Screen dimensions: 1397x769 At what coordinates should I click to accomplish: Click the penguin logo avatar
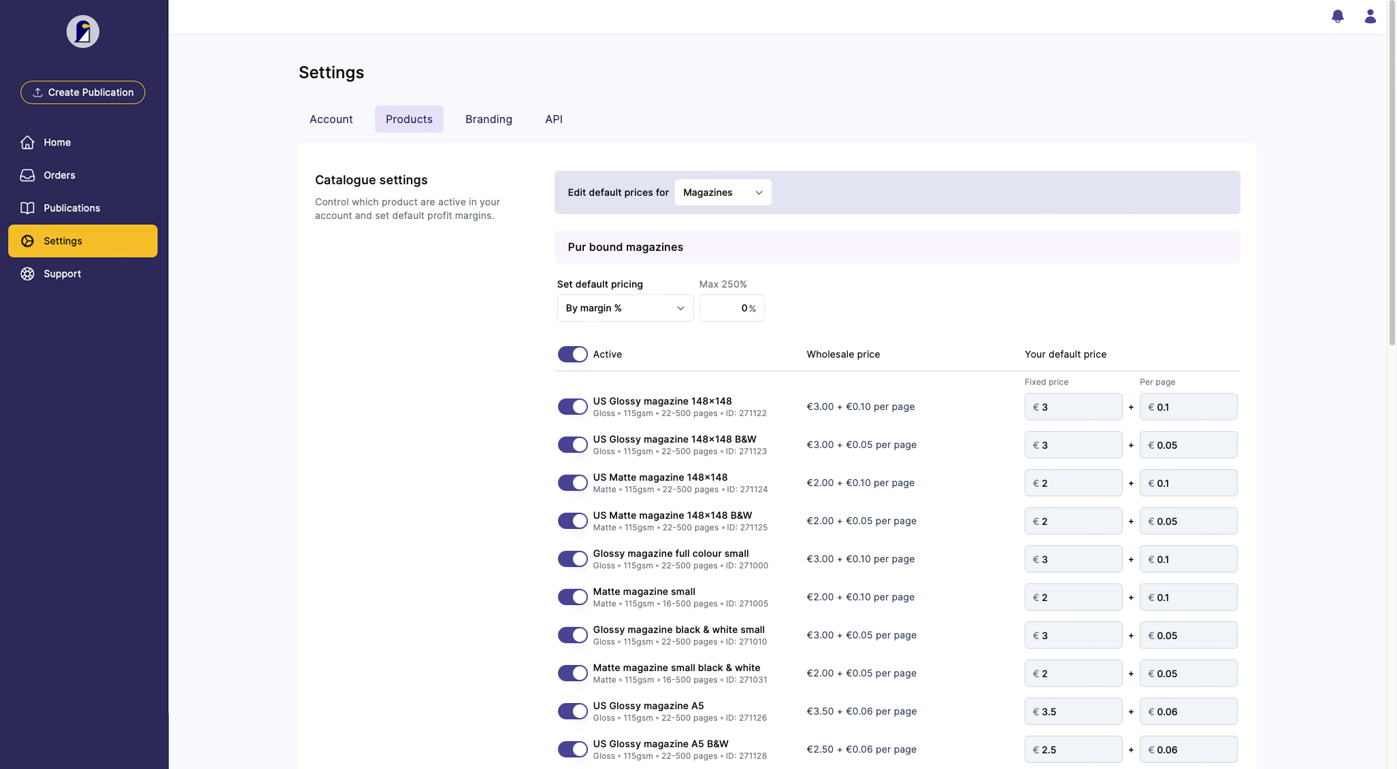pos(83,31)
